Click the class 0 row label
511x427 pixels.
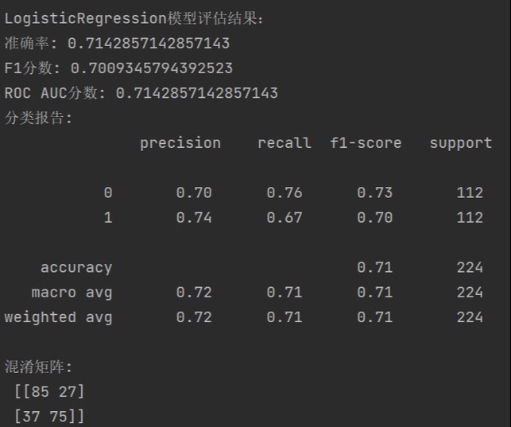[107, 192]
